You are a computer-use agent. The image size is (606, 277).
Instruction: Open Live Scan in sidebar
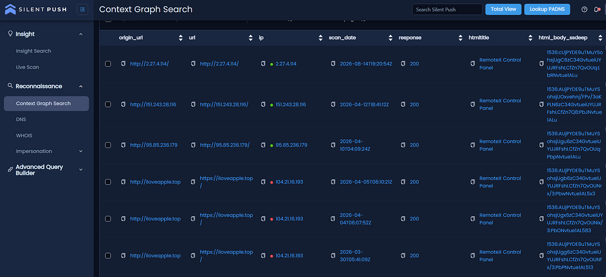coord(27,67)
